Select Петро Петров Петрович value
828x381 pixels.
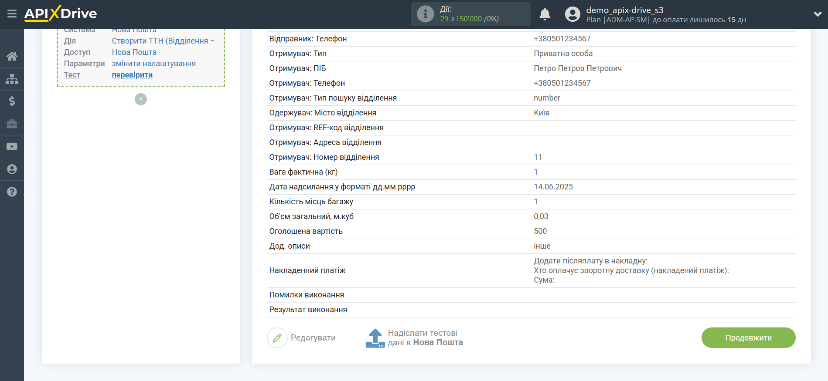(x=577, y=68)
